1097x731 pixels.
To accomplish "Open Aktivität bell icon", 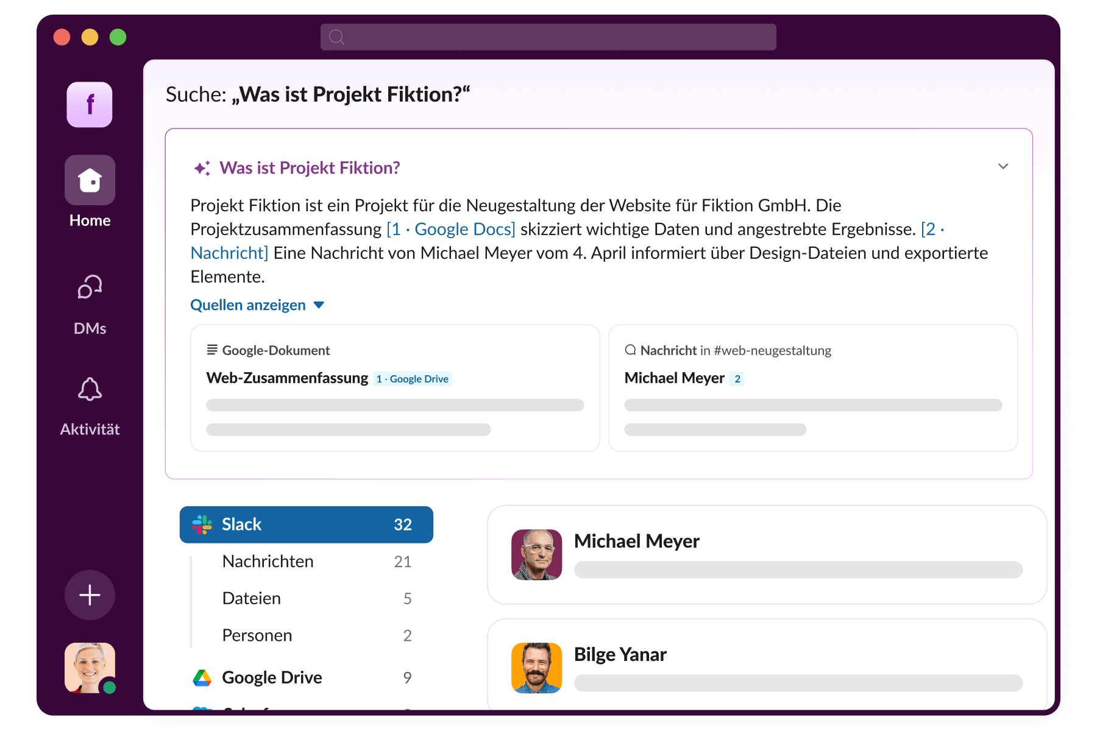I will tap(90, 389).
